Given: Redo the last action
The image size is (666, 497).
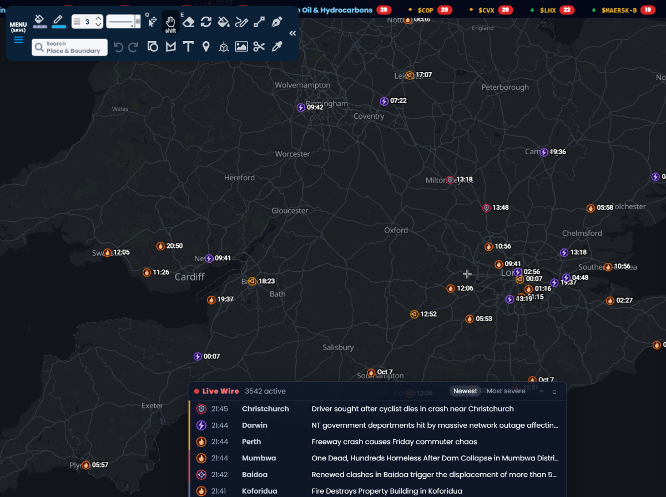Looking at the screenshot, I should pos(133,47).
